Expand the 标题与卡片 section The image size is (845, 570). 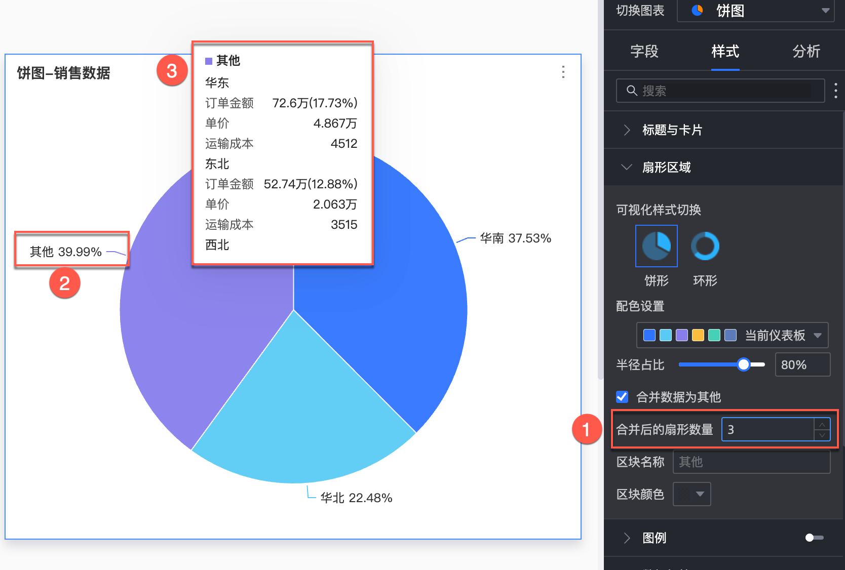[672, 130]
